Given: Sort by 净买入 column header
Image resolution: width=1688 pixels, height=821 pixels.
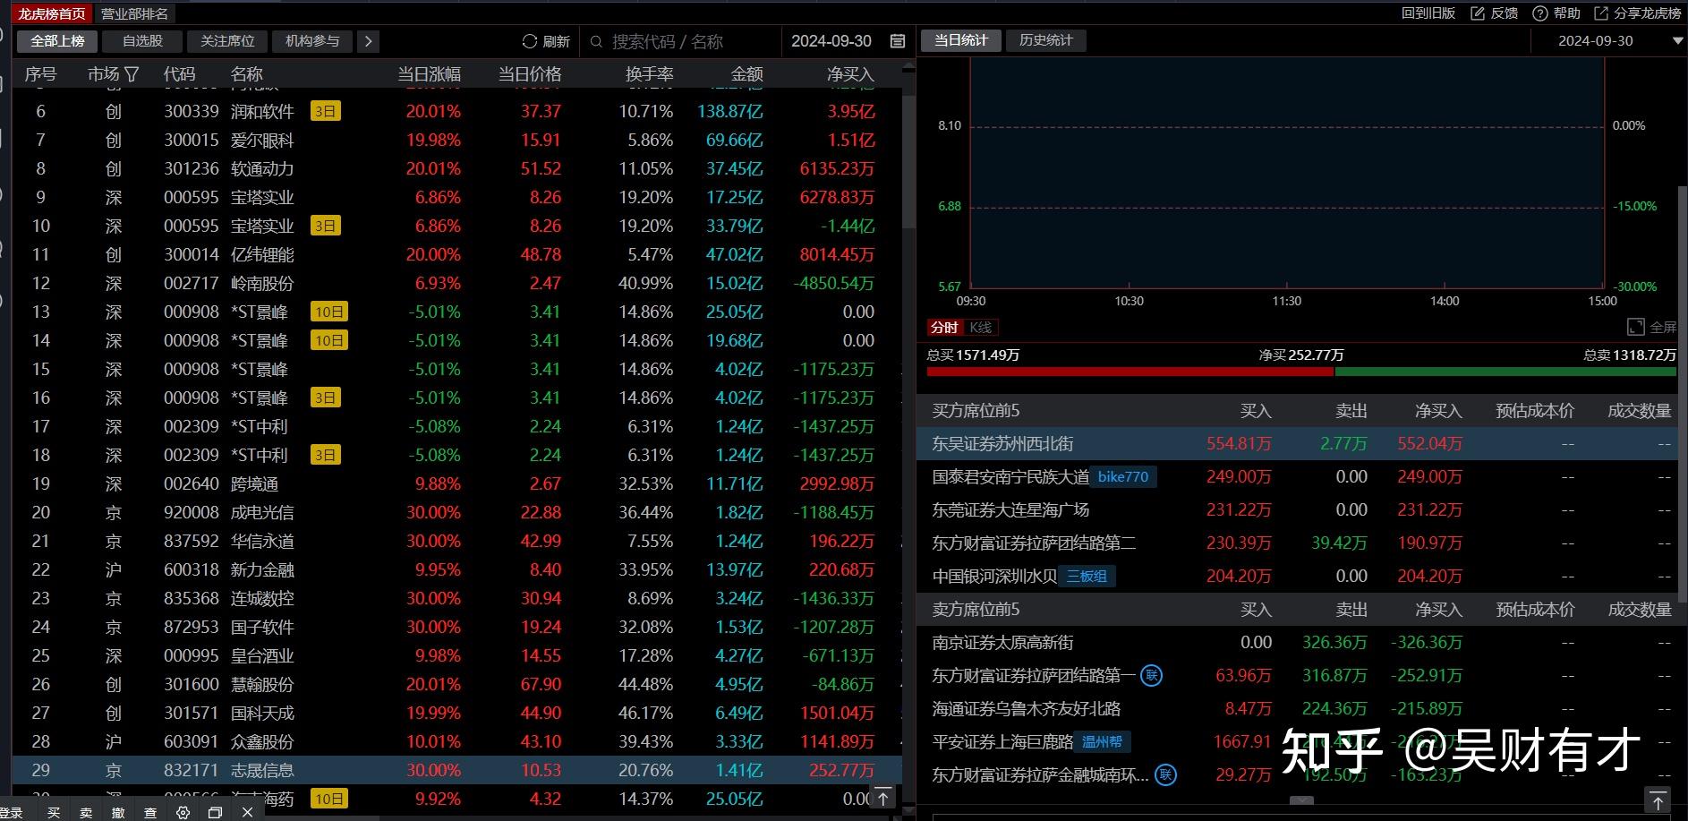Looking at the screenshot, I should [850, 74].
